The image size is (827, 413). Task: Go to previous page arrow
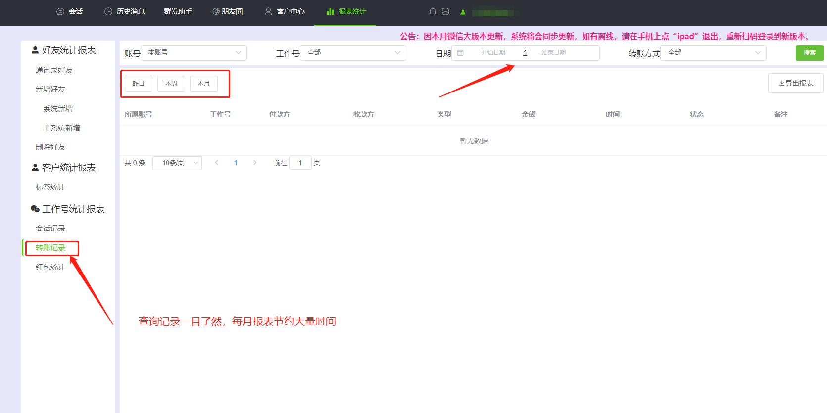point(216,163)
